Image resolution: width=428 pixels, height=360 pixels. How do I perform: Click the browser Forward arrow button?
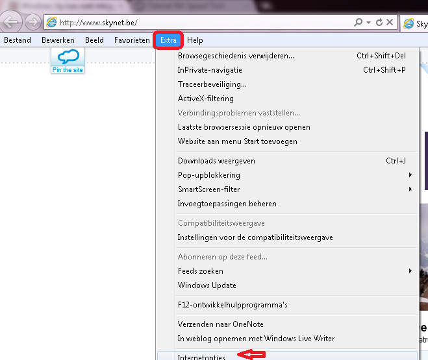[33, 22]
